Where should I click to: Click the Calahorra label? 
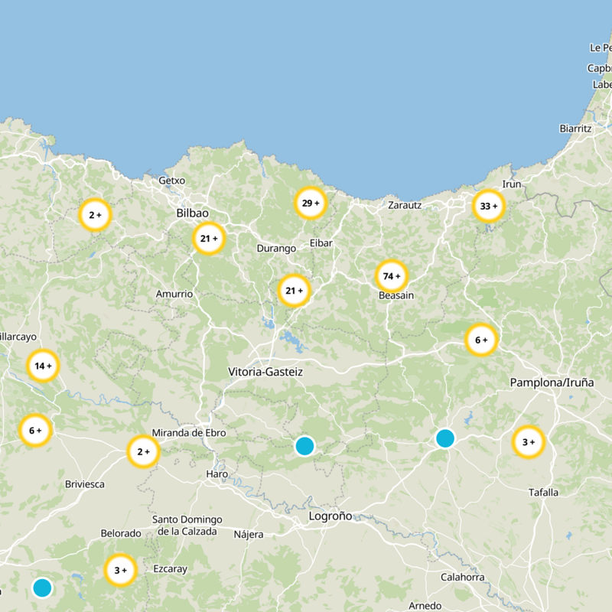click(x=463, y=577)
